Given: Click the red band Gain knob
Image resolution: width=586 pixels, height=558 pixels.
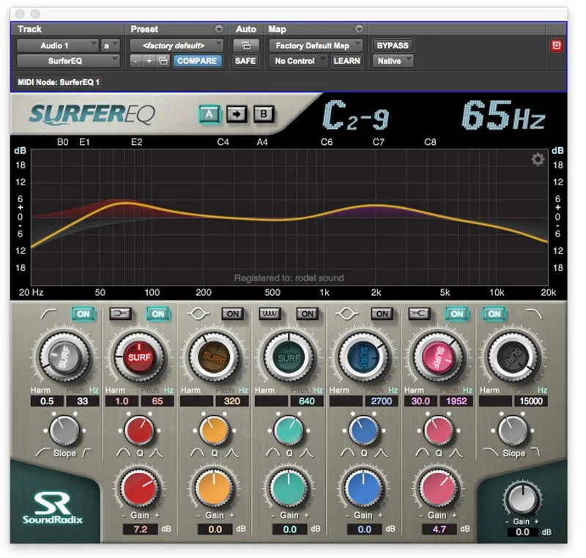Looking at the screenshot, I should pyautogui.click(x=139, y=488).
